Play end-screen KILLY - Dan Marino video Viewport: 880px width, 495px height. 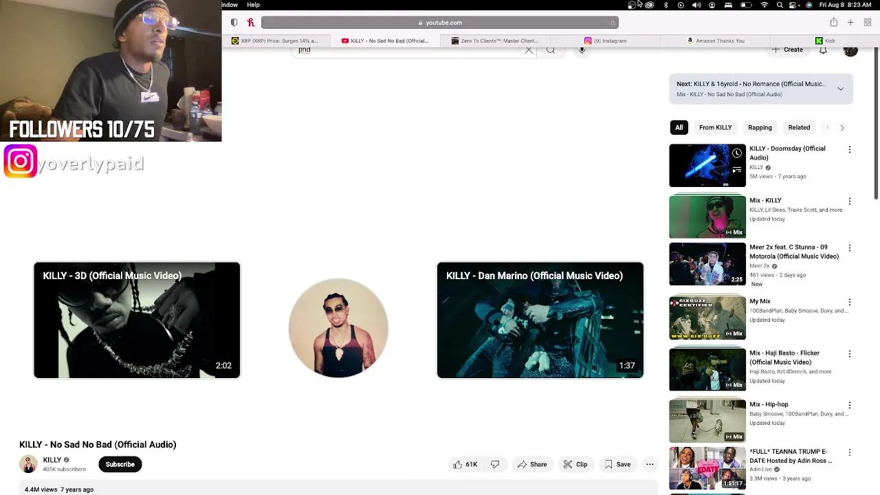[540, 320]
